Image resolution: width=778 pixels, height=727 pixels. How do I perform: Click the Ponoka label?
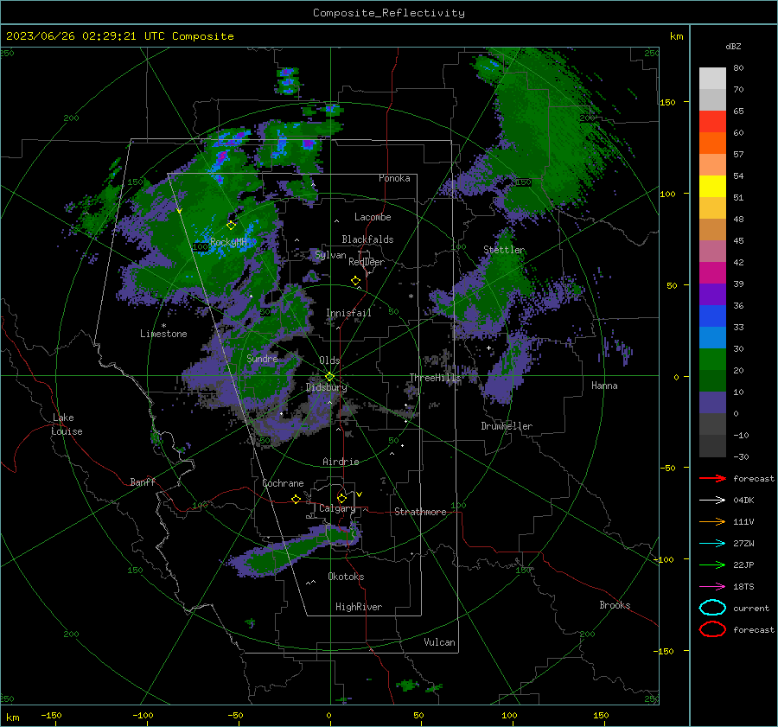pyautogui.click(x=394, y=178)
